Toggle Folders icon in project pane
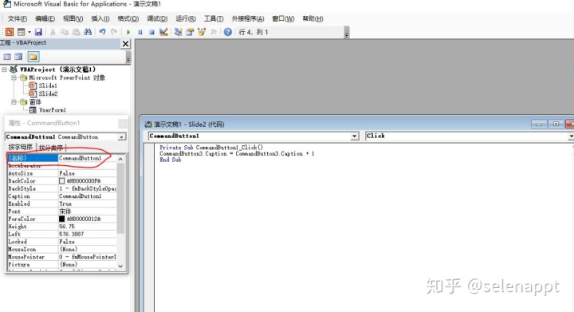Screen dimensions: 574x312 click(33, 57)
